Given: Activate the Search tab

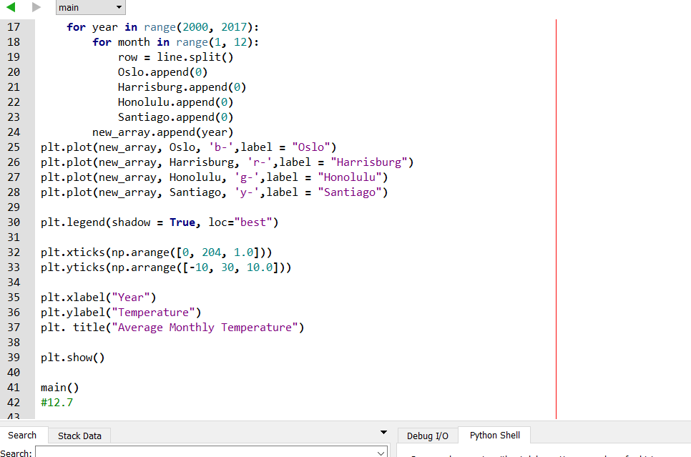Looking at the screenshot, I should [x=24, y=435].
